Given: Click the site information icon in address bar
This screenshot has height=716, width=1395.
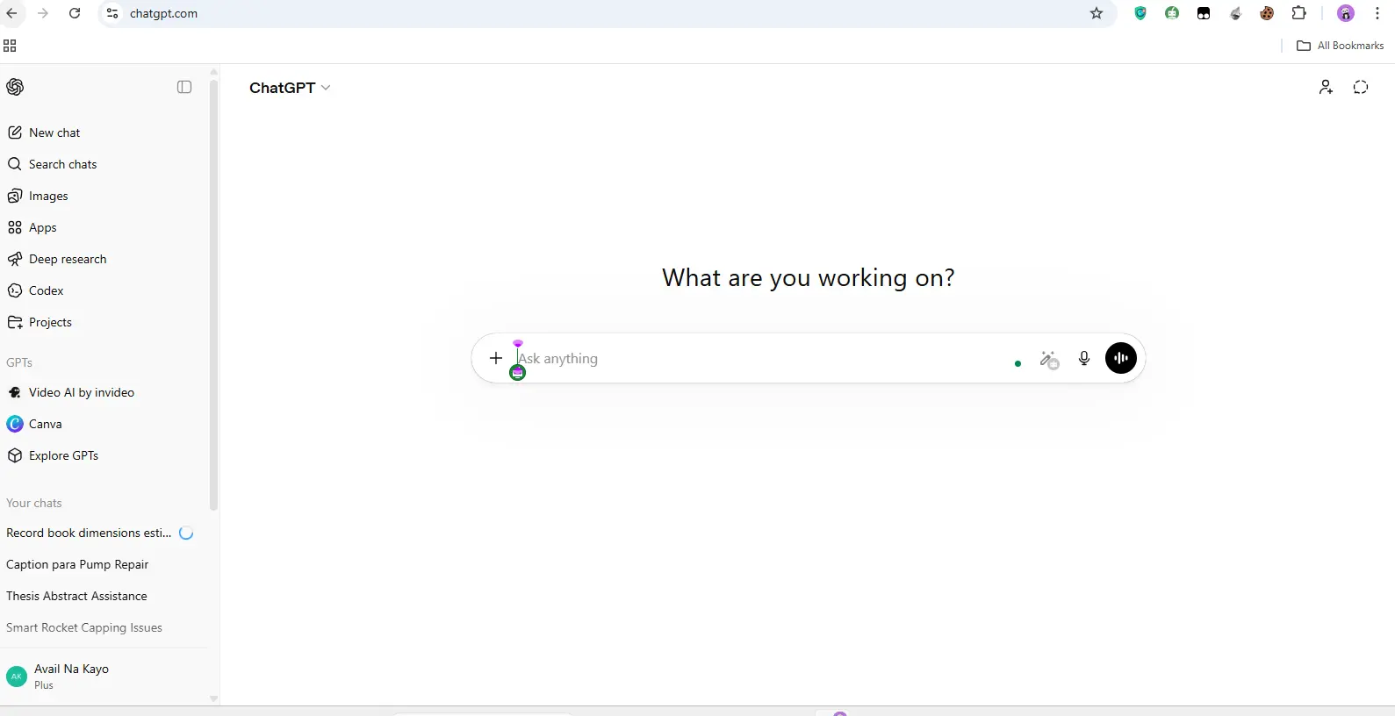Looking at the screenshot, I should click(112, 13).
